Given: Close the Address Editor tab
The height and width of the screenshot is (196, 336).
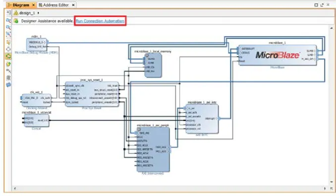Looking at the screenshot, I should 73,5.
